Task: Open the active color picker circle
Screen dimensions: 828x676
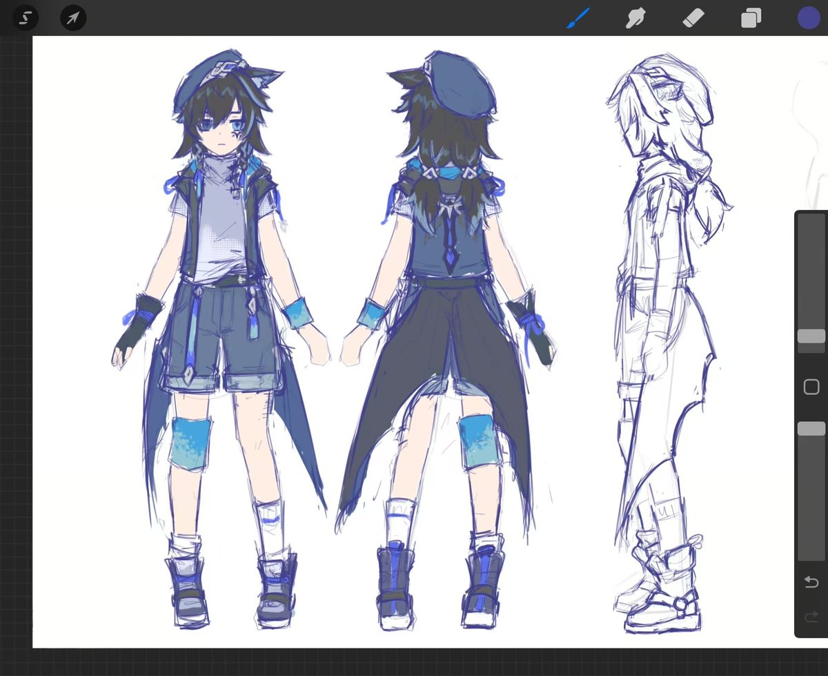Action: 809,18
